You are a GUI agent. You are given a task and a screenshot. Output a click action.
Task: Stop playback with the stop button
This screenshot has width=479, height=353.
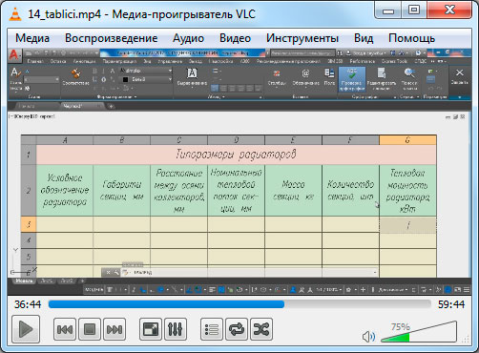click(90, 329)
